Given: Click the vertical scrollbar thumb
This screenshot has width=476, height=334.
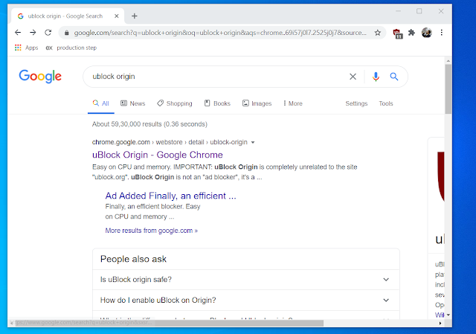Looking at the screenshot, I should 448,89.
